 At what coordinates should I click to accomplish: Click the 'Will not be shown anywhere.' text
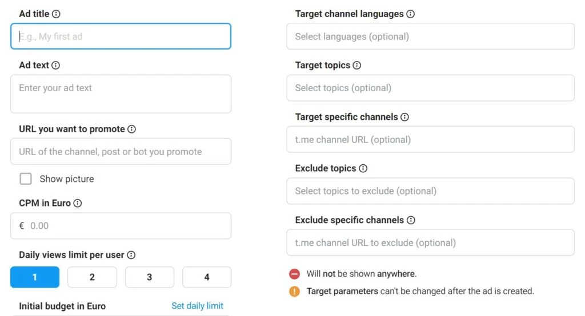(x=362, y=274)
